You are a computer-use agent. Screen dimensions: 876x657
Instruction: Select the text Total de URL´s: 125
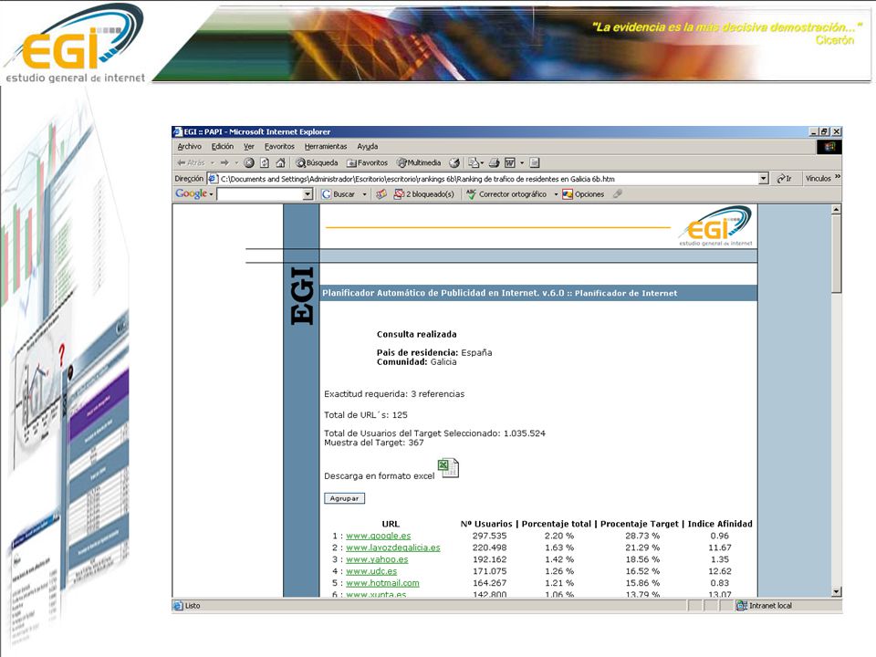(366, 415)
